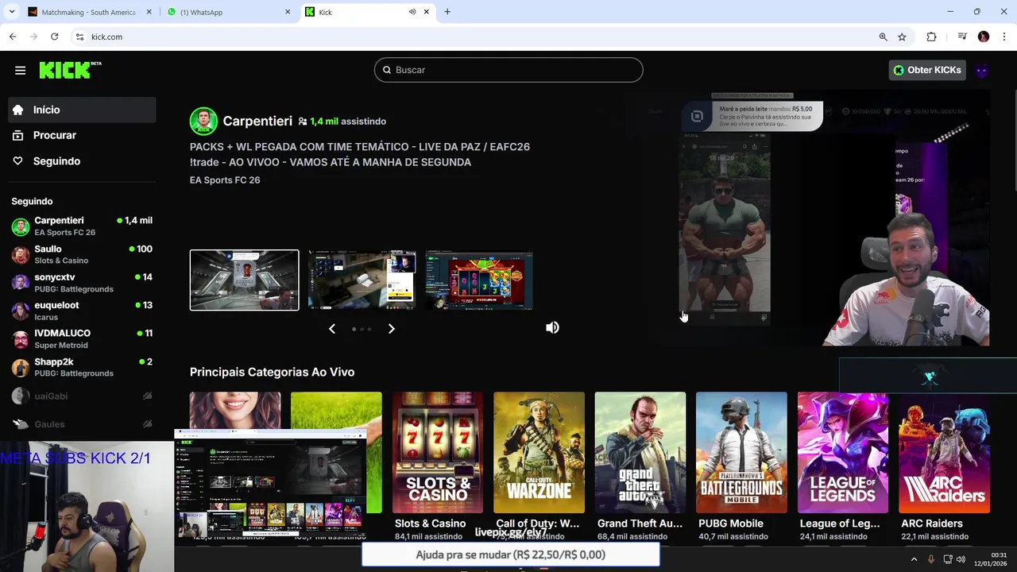Screen dimensions: 1017x572
Task: View site information for kick.com
Action: pyautogui.click(x=79, y=37)
